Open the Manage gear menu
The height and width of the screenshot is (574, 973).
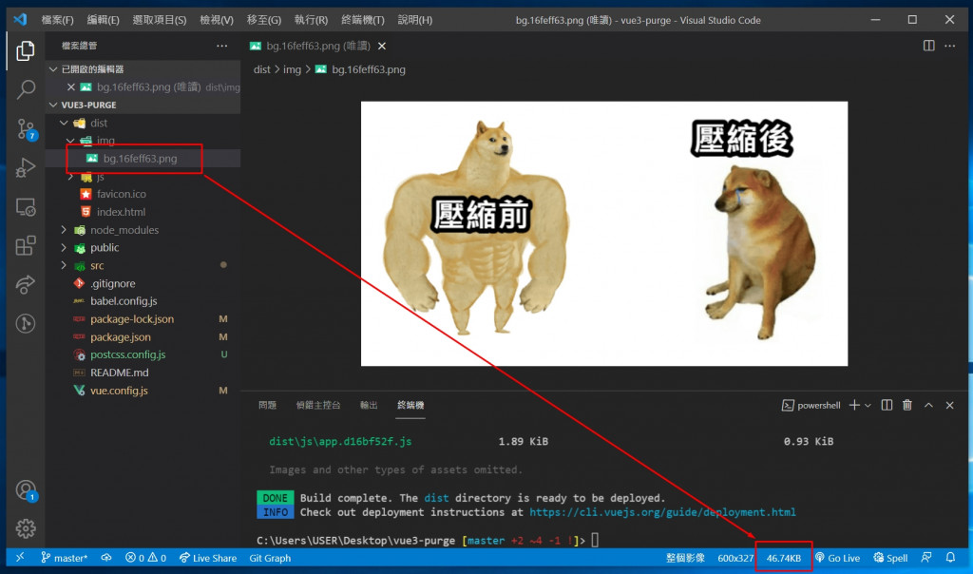[26, 528]
